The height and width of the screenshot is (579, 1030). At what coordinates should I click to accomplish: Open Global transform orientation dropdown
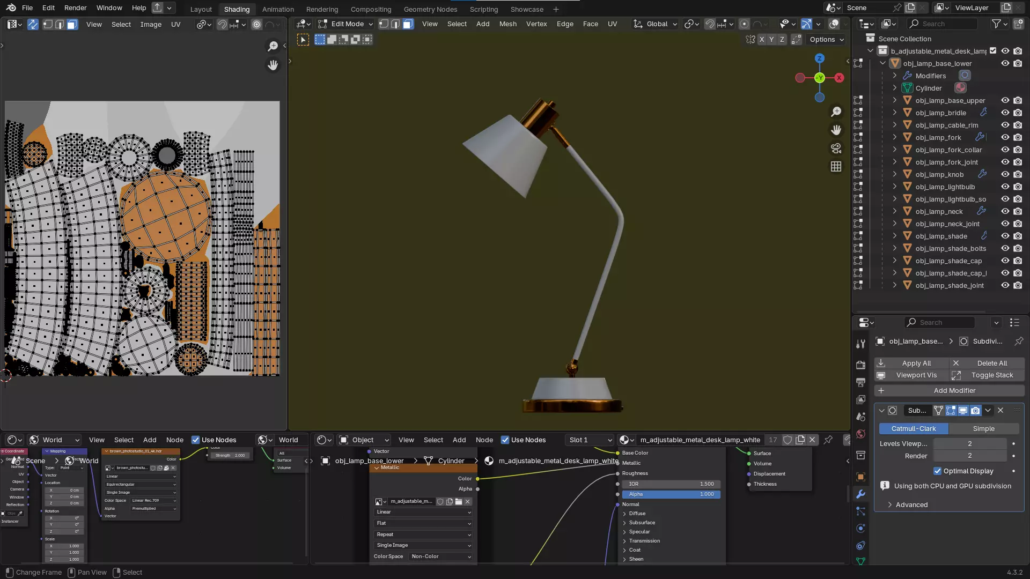(x=656, y=24)
